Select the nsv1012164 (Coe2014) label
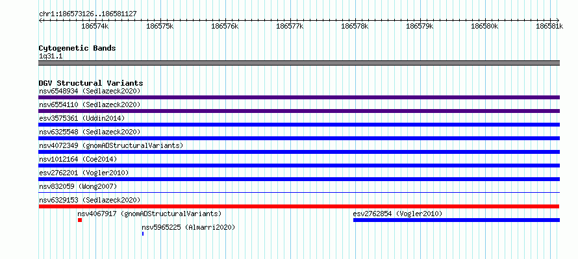This screenshot has height=259, width=578. tap(78, 159)
